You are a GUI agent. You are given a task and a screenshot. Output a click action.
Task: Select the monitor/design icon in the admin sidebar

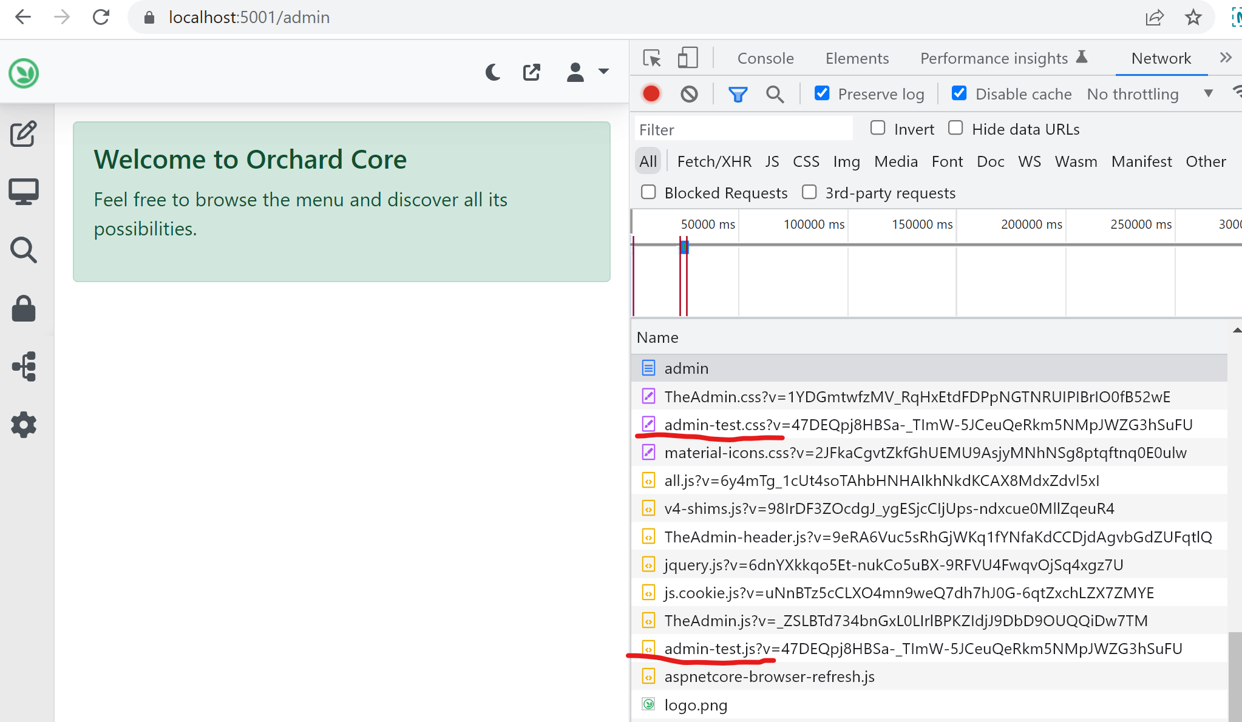tap(24, 191)
